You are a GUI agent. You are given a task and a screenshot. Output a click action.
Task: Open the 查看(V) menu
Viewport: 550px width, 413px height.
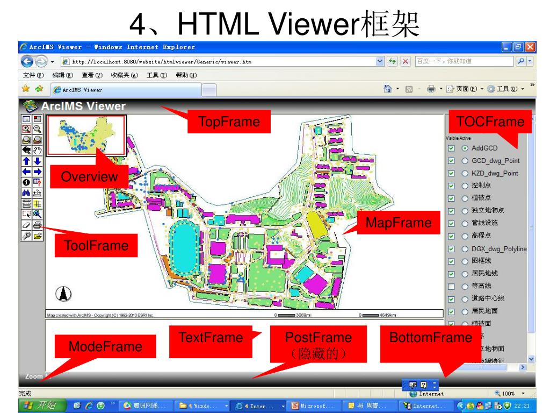[x=92, y=75]
